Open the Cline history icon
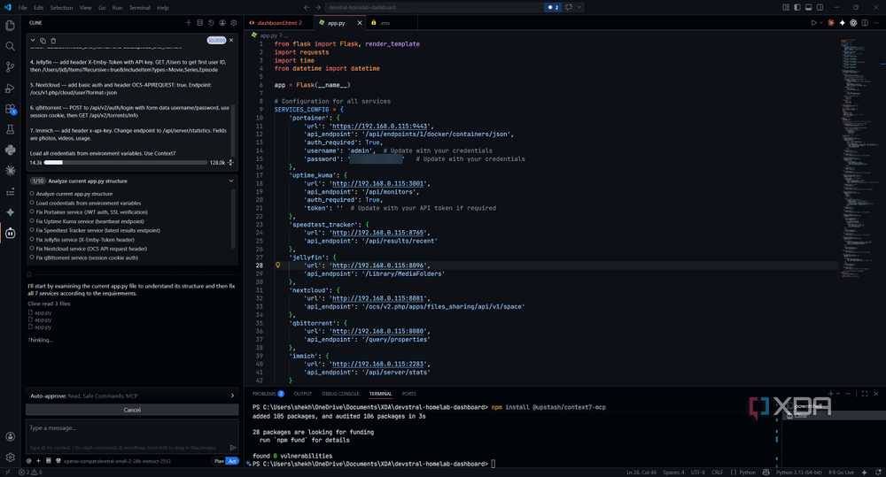 211,23
